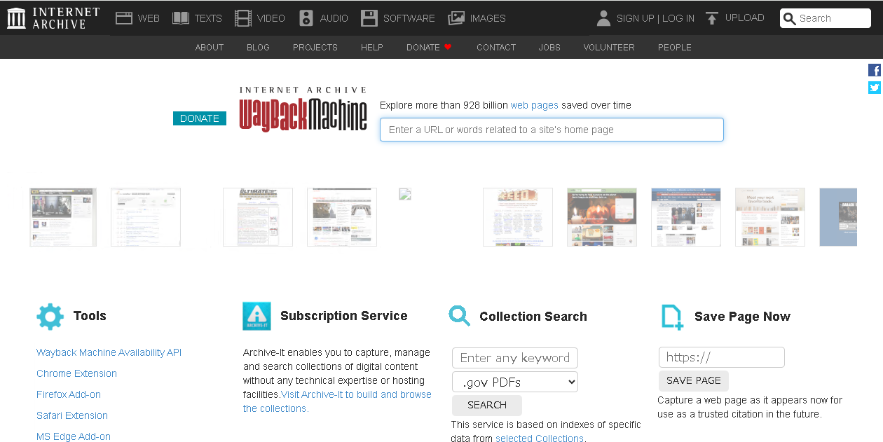Open the Ultimate site snapshot thumbnail
Screen dimensions: 883x442
pos(258,217)
